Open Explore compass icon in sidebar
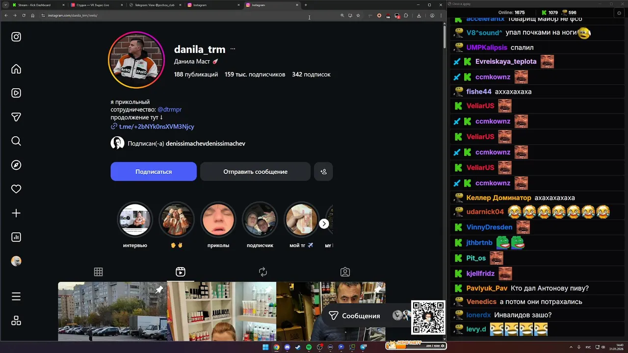The width and height of the screenshot is (628, 353). tap(16, 165)
